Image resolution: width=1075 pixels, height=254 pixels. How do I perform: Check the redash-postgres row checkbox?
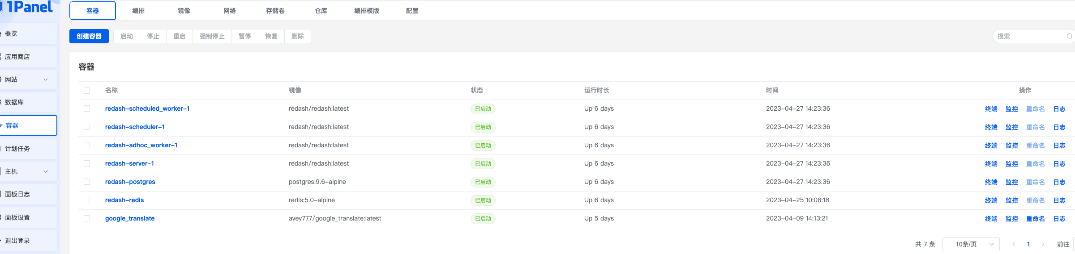pyautogui.click(x=87, y=182)
